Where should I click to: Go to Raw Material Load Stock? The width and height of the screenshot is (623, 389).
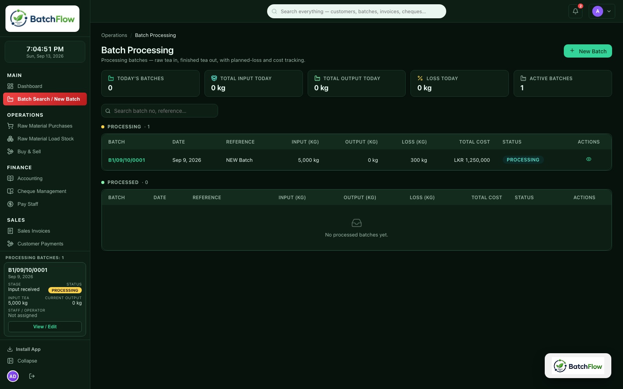[45, 139]
